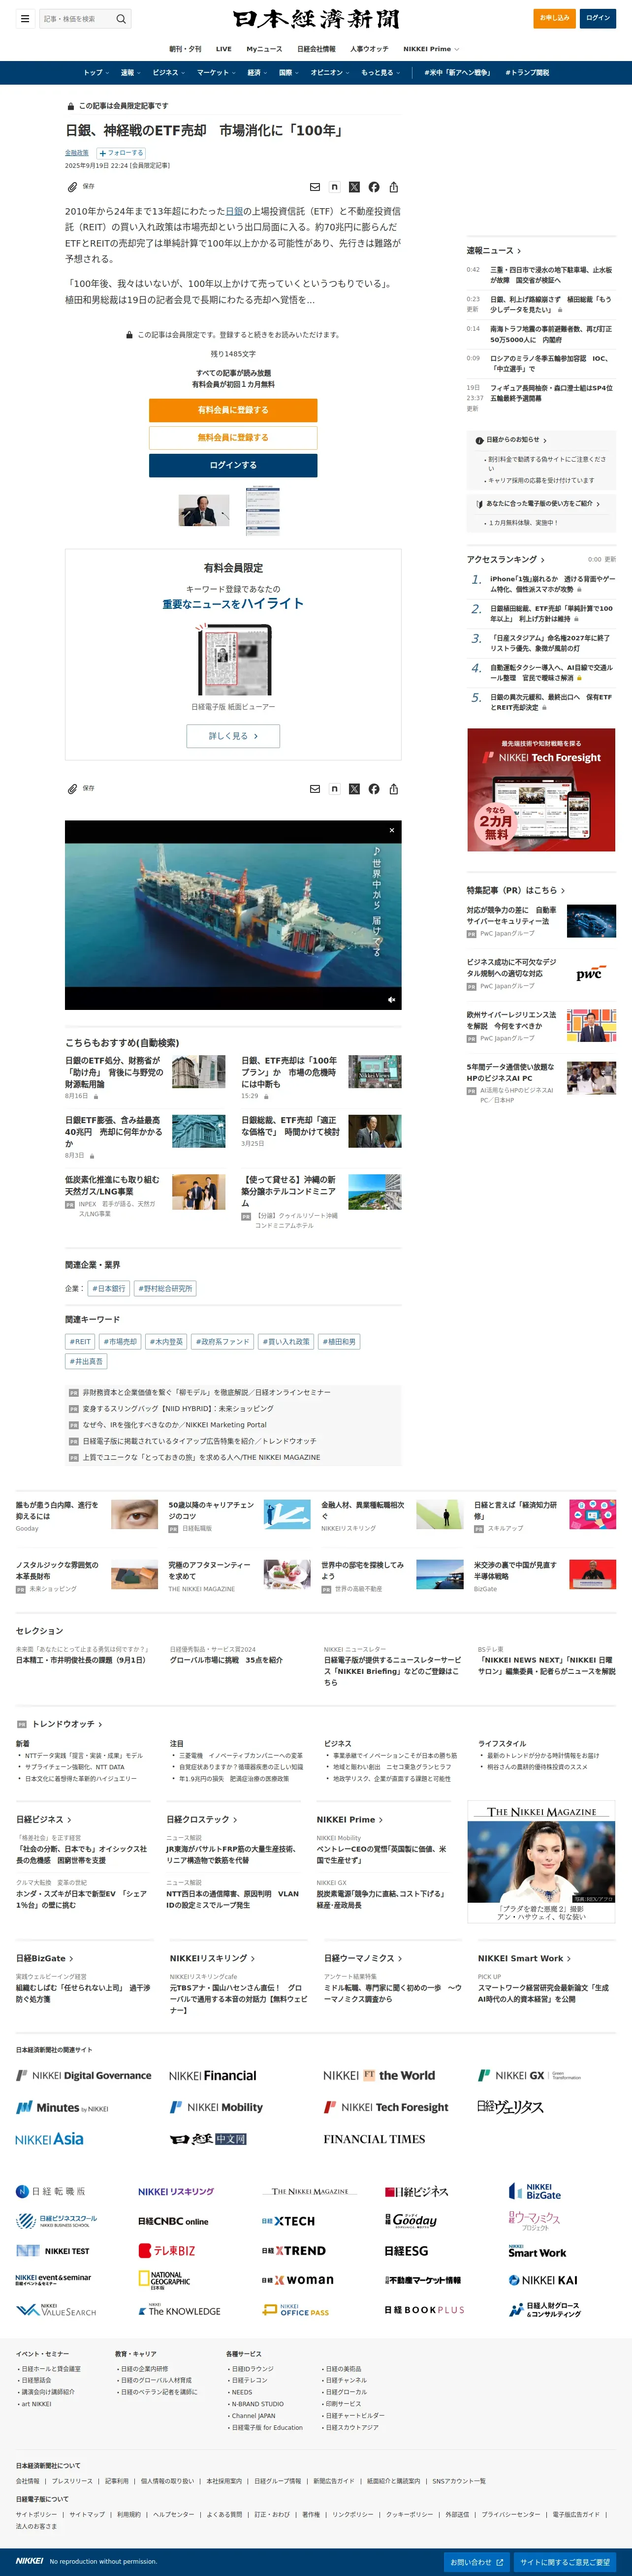Click bottom 保存 paperclip icon

(72, 789)
